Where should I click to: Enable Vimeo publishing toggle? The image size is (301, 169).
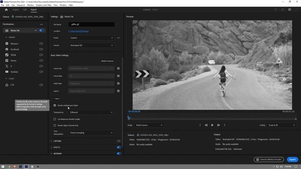point(41,61)
